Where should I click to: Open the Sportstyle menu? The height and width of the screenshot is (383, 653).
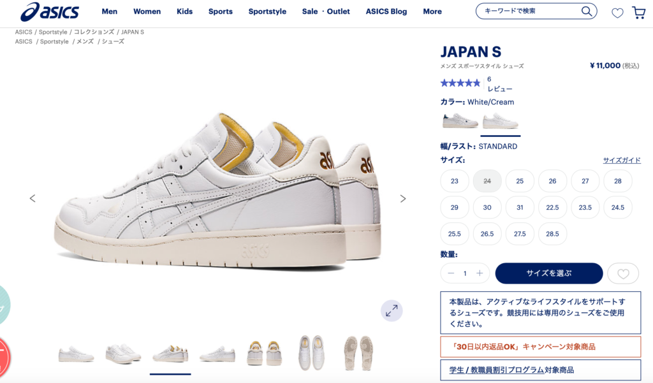click(267, 11)
